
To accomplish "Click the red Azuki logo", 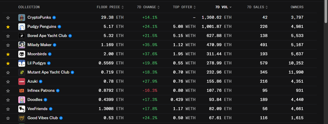I will 22,81.
